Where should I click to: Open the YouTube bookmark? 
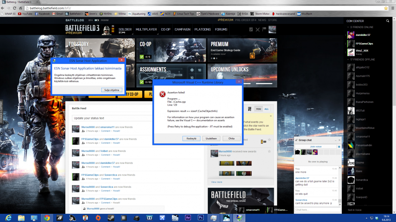tap(25, 14)
